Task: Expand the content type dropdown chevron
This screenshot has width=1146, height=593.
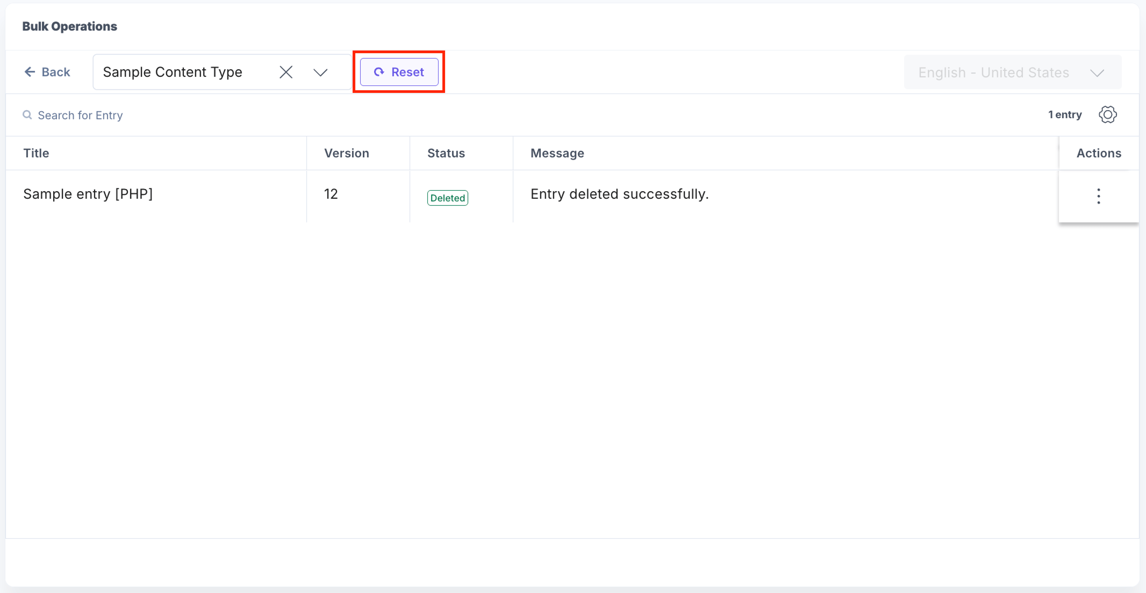Action: coord(320,72)
